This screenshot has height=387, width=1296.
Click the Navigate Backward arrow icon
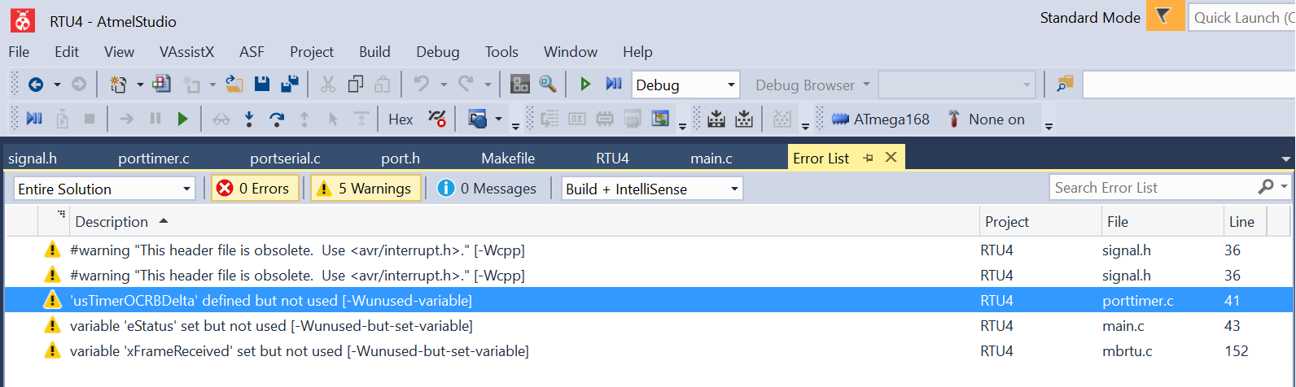[36, 85]
